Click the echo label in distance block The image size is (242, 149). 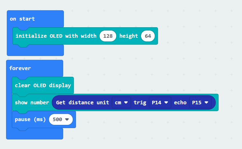[x=180, y=102]
